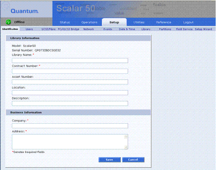Focus the Description input field

point(70,103)
